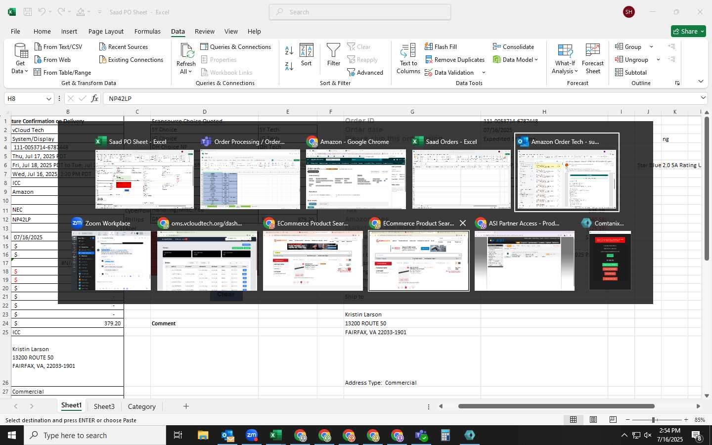Open Windows Start menu

(12, 435)
